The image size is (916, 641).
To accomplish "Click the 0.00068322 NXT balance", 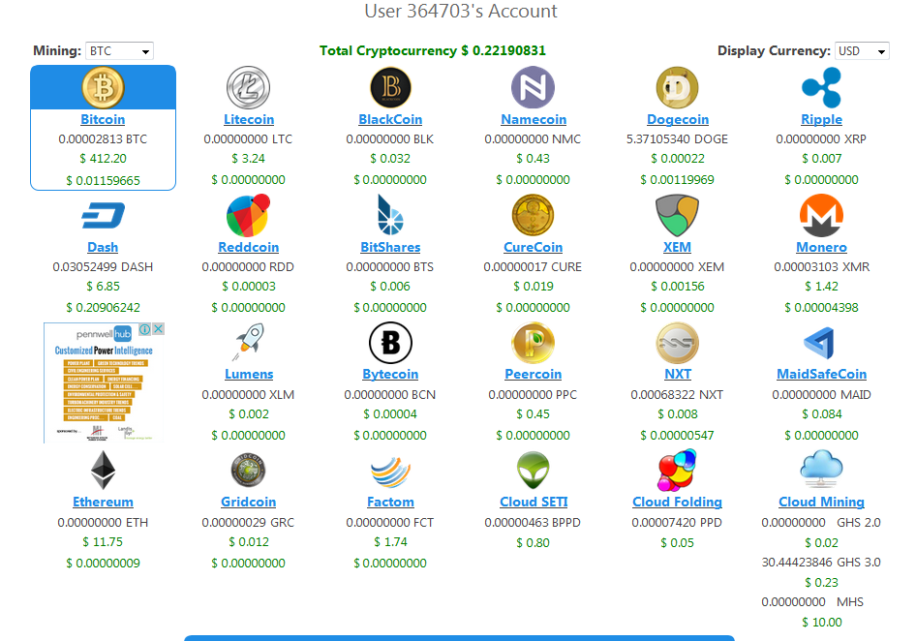I will 677,395.
